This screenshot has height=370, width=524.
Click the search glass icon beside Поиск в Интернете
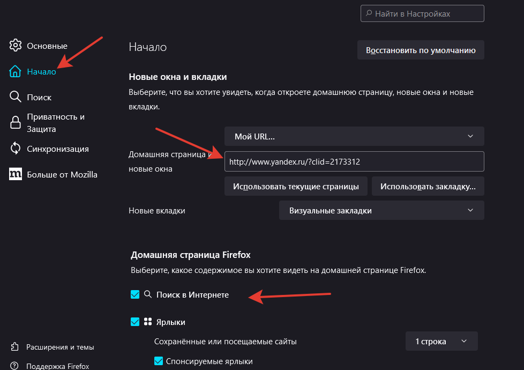(147, 294)
